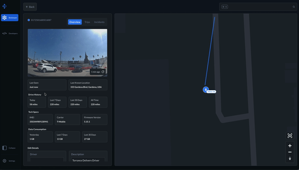Switch to the Trips tab
The width and height of the screenshot is (299, 170).
click(87, 22)
